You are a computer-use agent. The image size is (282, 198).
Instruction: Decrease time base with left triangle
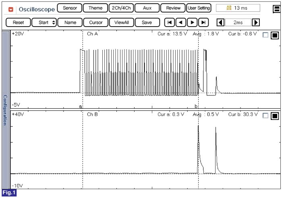tap(220, 23)
